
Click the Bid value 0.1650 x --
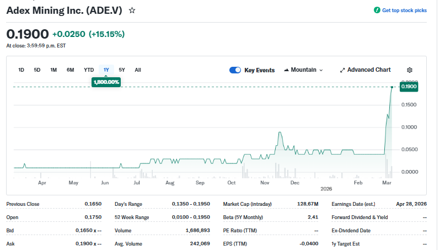(88, 230)
